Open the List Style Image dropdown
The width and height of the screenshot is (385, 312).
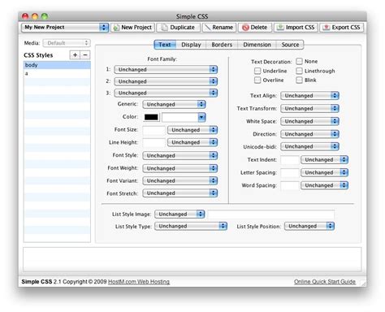pos(180,214)
